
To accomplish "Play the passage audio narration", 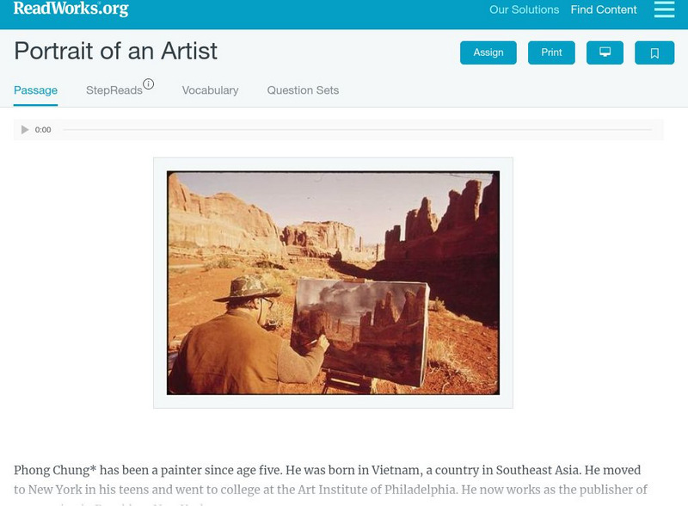I will coord(23,130).
